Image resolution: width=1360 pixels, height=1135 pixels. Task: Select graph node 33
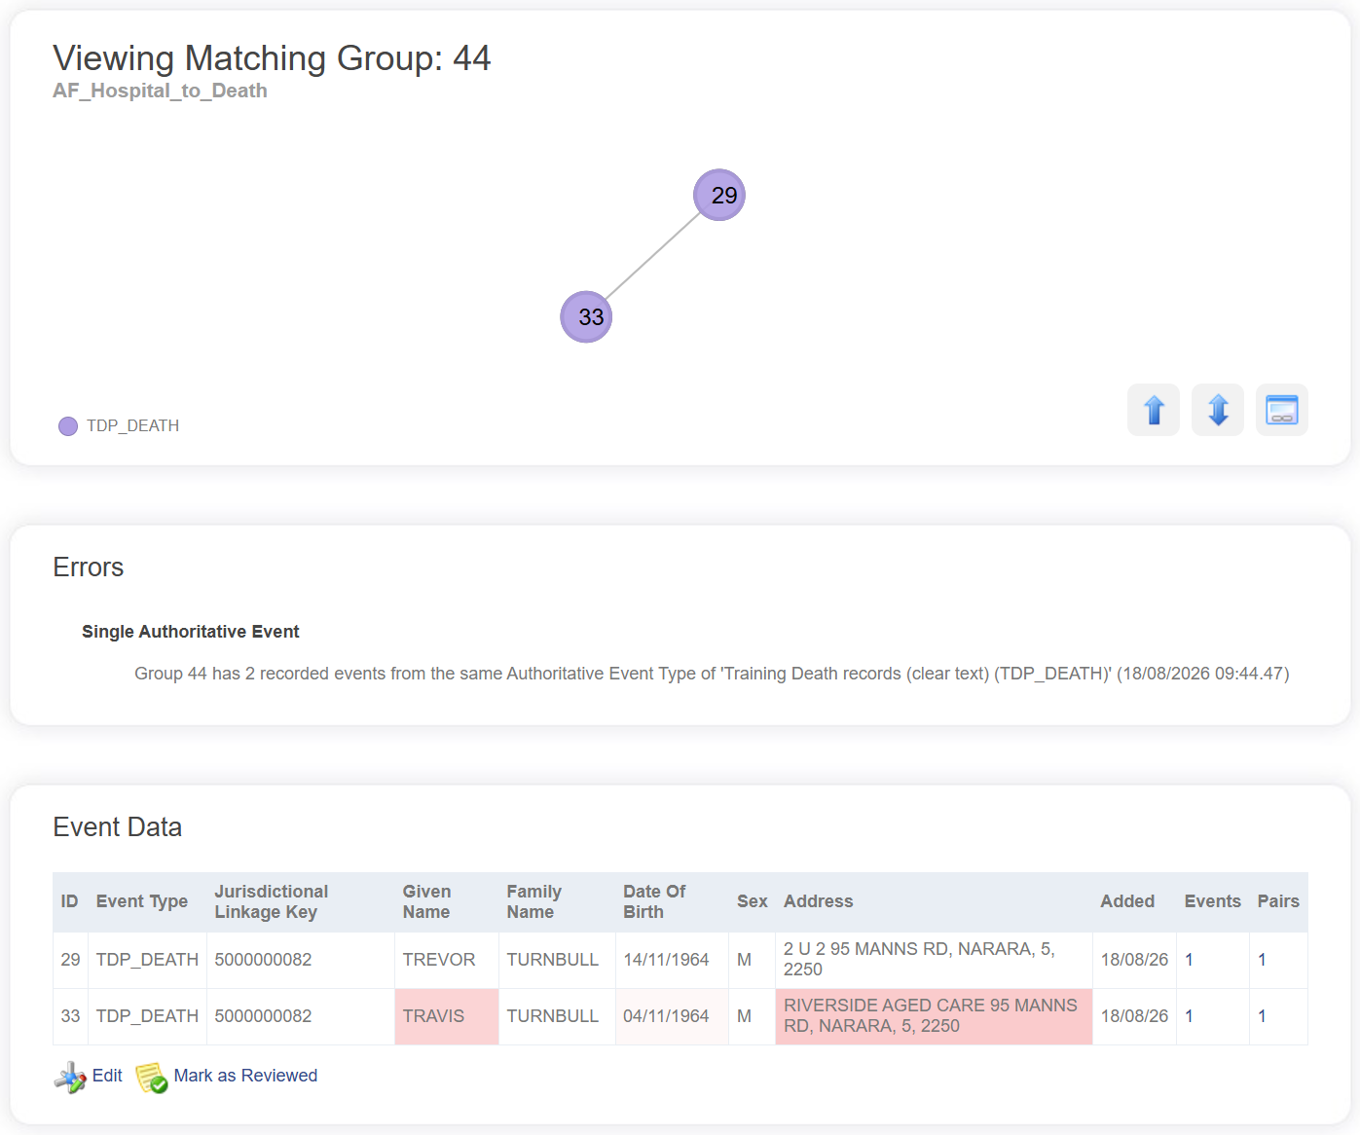[586, 316]
